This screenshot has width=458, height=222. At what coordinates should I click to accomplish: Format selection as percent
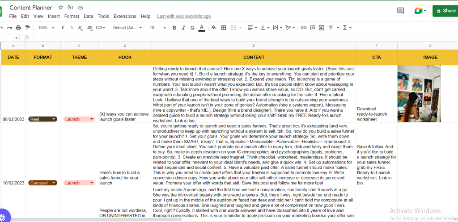click(72, 28)
